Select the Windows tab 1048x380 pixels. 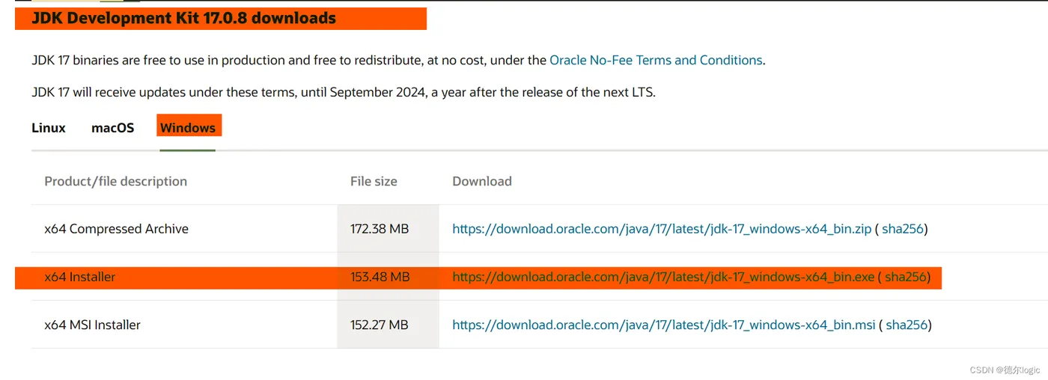click(x=188, y=128)
